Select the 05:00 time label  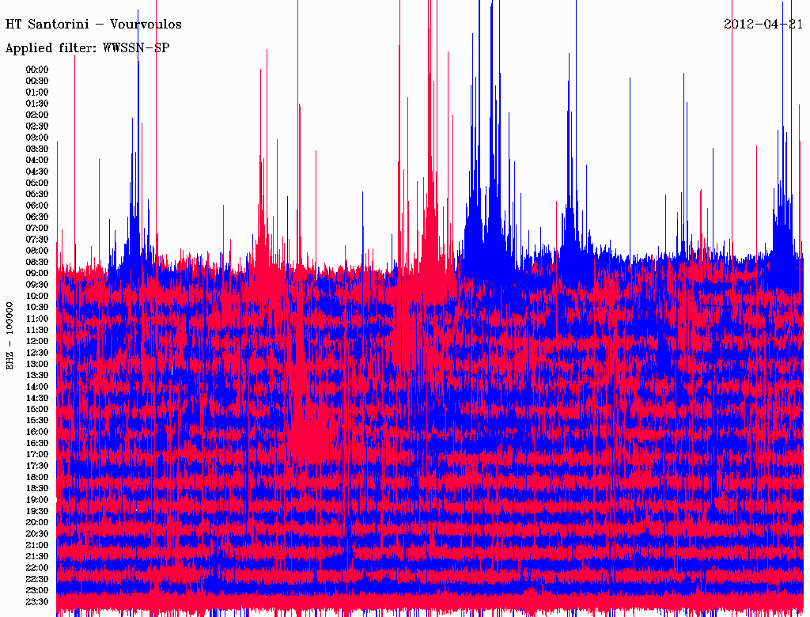tap(37, 183)
